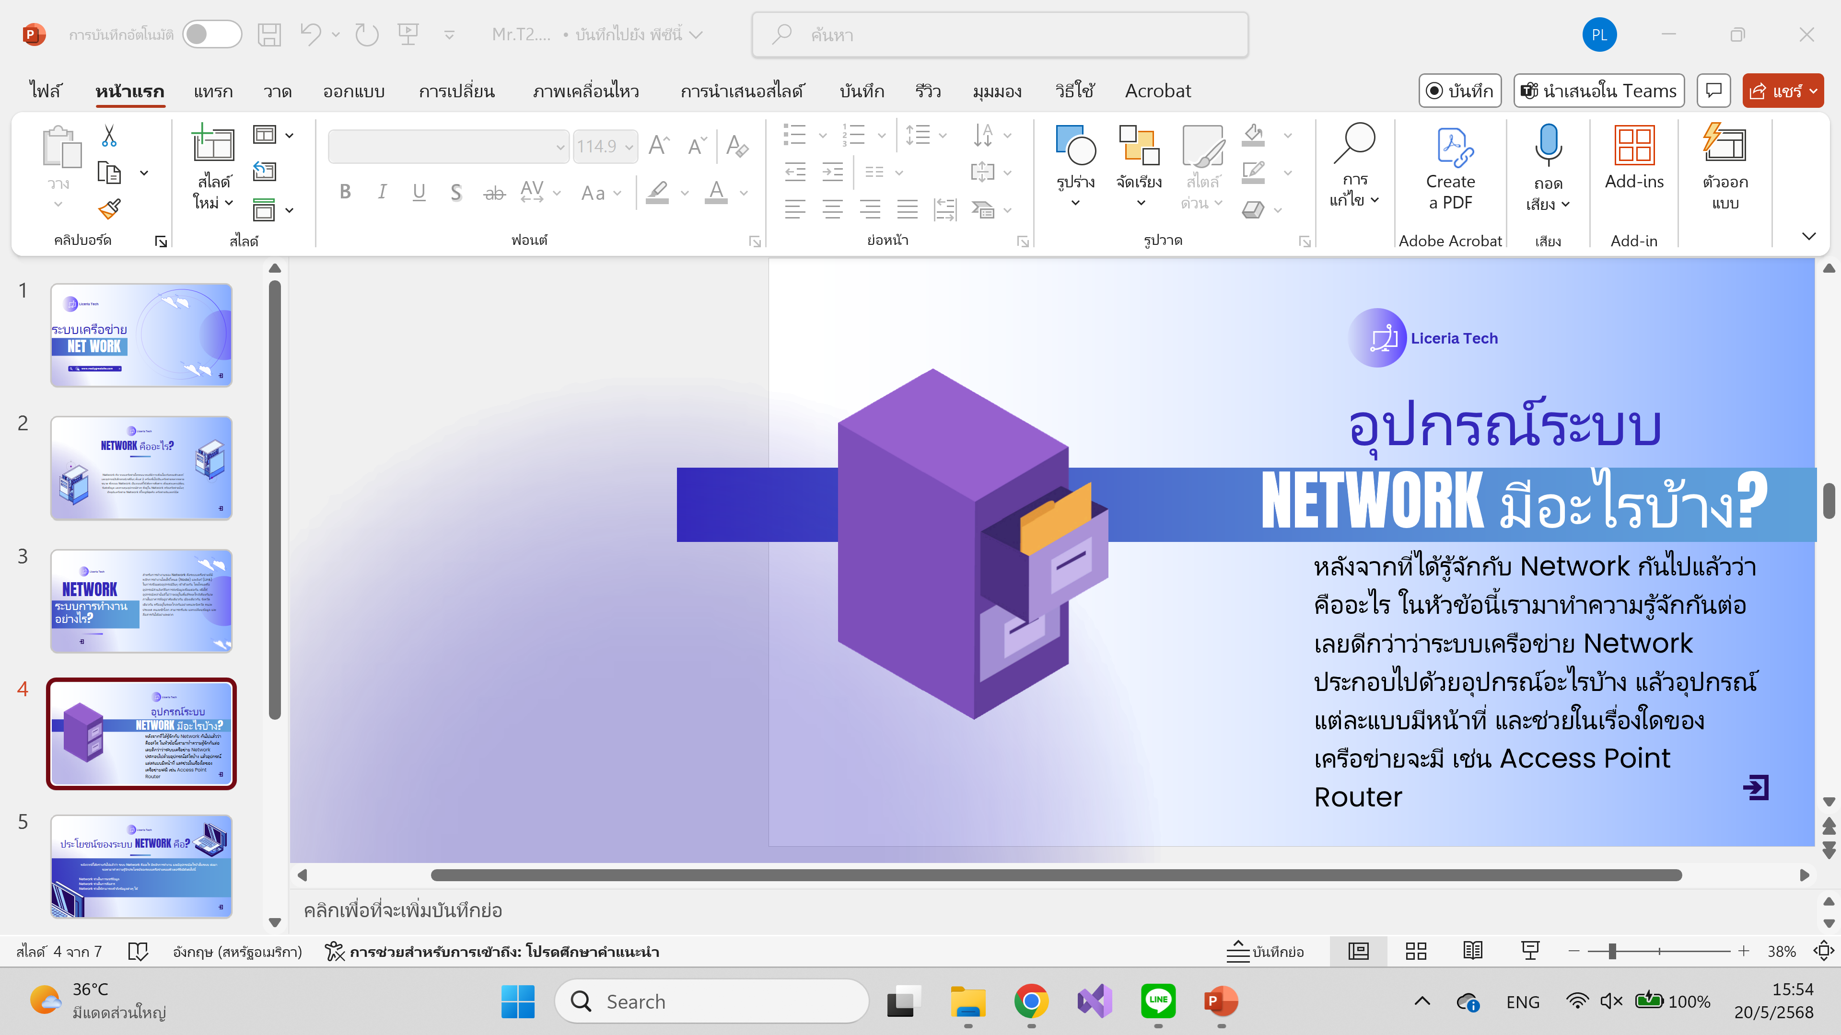
Task: Click Present in Teams button
Action: click(x=1599, y=91)
